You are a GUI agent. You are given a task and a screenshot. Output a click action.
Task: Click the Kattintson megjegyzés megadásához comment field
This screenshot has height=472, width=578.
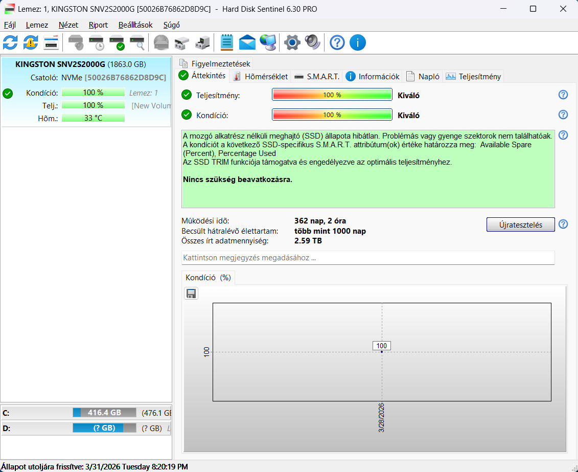coord(368,258)
